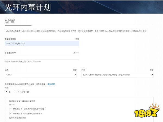163x122 pixels.
Task: Click the empty Google Play account field
Action: [x=42, y=57]
